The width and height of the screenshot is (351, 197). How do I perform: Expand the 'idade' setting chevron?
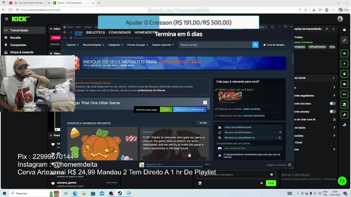334,128
